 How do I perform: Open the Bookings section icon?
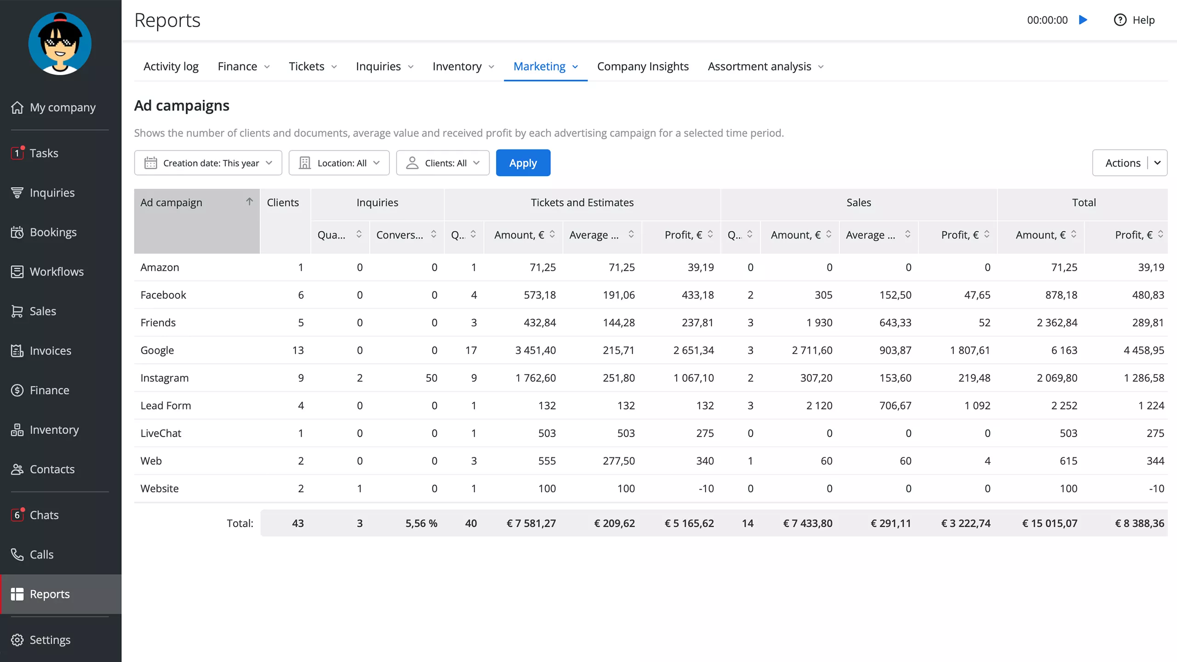17,232
